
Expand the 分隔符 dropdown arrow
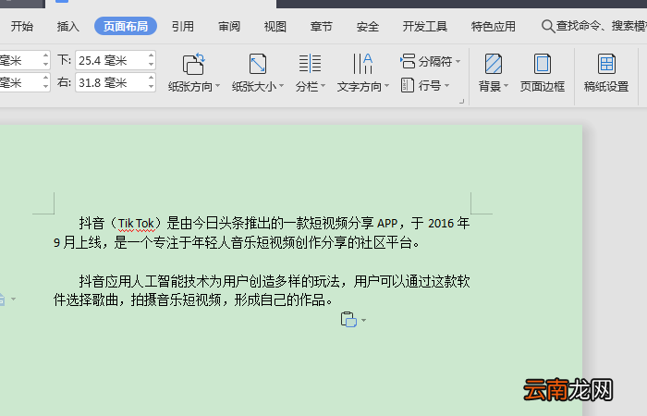pyautogui.click(x=458, y=62)
